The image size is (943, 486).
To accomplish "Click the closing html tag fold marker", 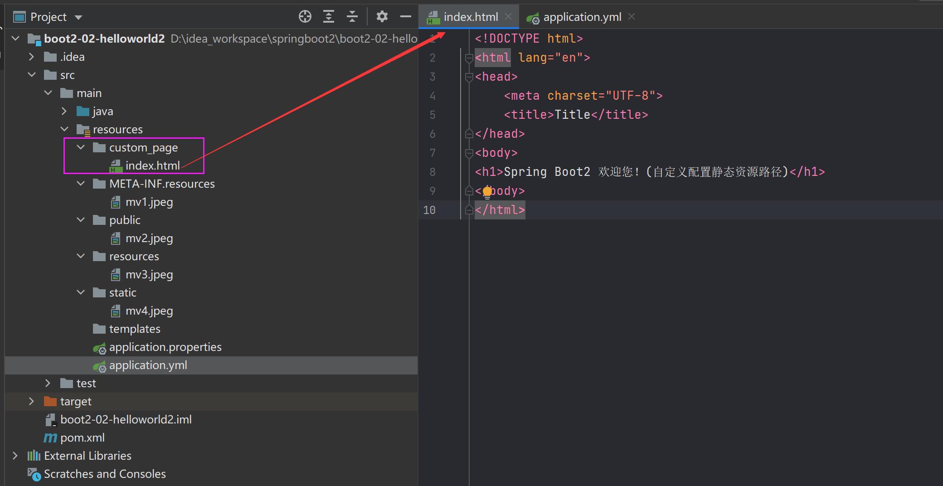I will [x=469, y=210].
